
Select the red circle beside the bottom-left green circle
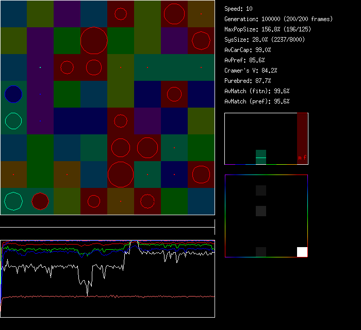(40, 201)
